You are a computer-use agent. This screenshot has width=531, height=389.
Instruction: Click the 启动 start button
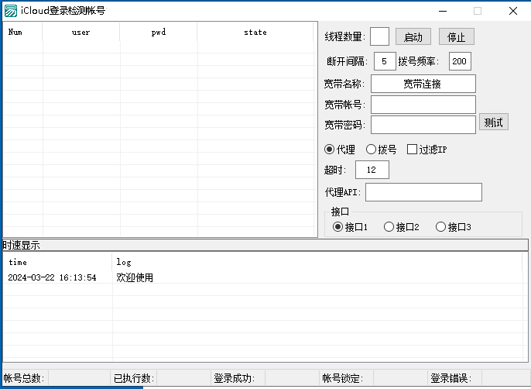pyautogui.click(x=413, y=37)
